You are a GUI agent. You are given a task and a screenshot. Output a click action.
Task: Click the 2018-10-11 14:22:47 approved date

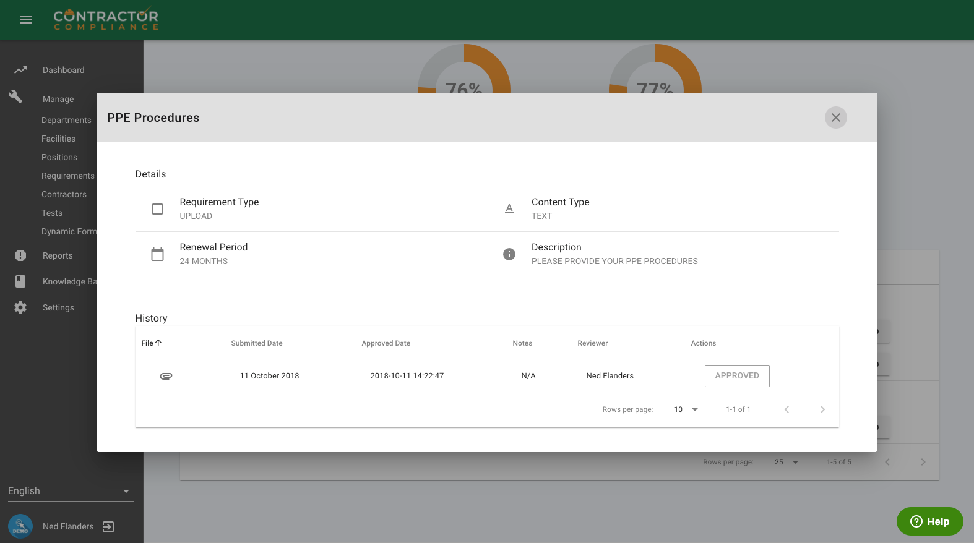coord(407,376)
